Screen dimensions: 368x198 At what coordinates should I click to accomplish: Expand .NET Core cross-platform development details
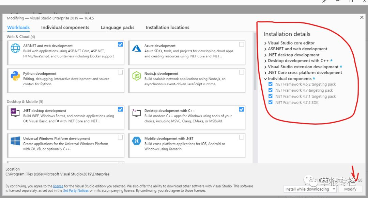coord(265,73)
